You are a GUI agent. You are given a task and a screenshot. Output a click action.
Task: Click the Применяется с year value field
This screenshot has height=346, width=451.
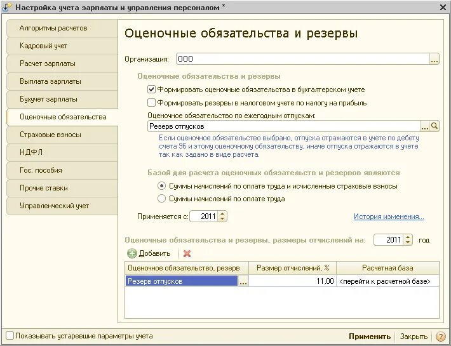point(204,216)
